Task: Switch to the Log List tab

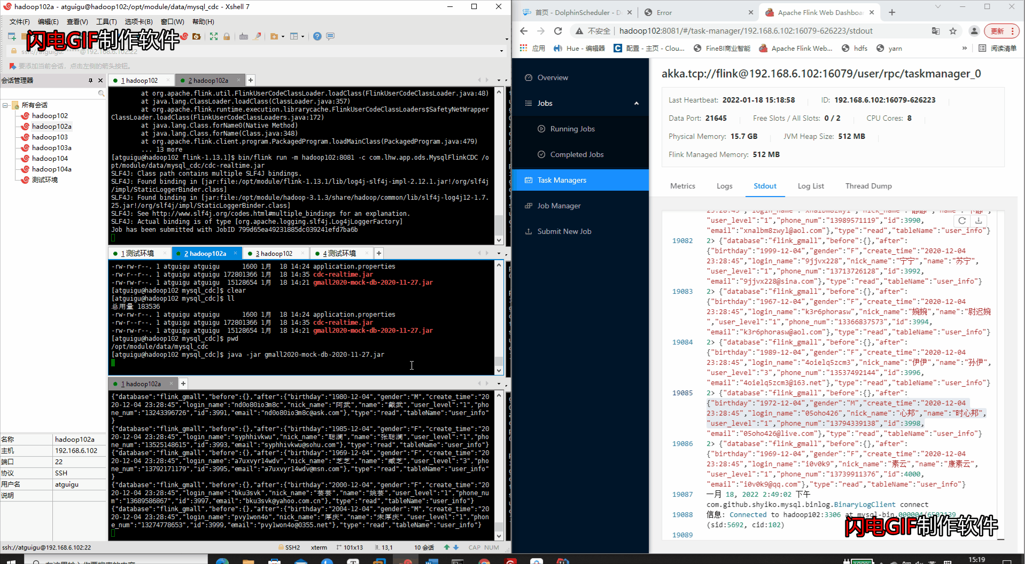Action: coord(811,186)
